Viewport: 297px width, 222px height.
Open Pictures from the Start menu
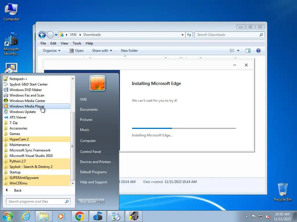pyautogui.click(x=86, y=119)
